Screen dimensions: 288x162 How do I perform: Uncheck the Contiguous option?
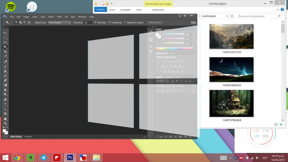pos(109,22)
